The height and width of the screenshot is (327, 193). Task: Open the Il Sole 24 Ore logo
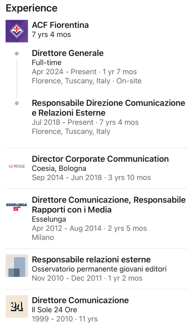point(17,306)
